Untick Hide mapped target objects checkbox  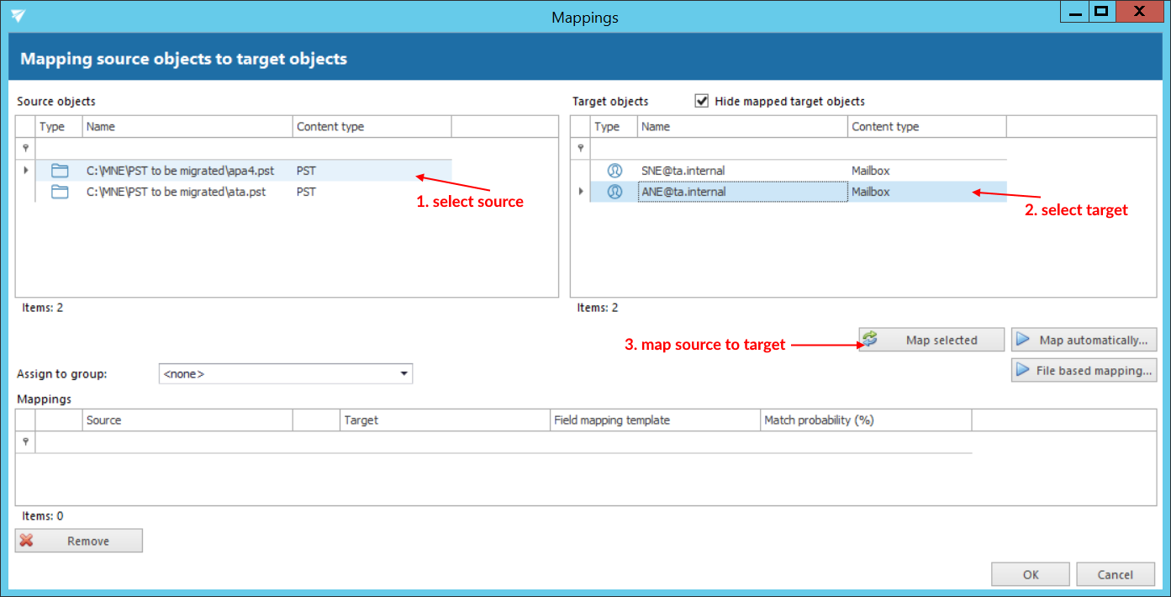tap(701, 101)
